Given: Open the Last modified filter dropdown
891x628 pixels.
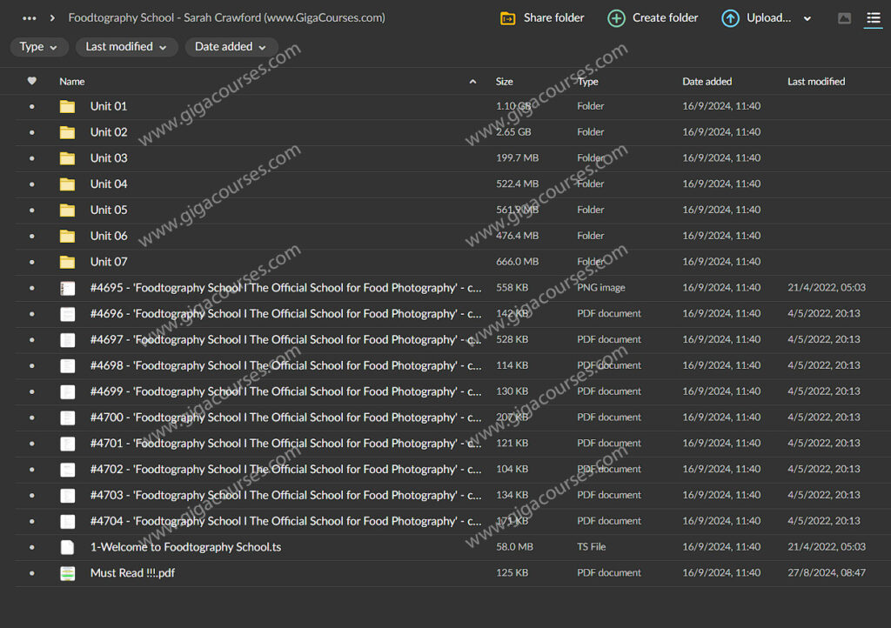Looking at the screenshot, I should click(126, 47).
